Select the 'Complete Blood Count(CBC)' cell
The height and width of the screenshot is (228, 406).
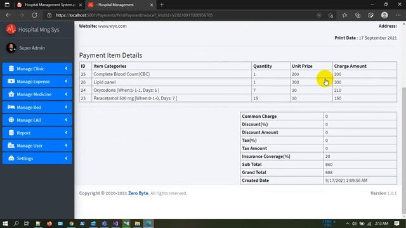pyautogui.click(x=171, y=74)
